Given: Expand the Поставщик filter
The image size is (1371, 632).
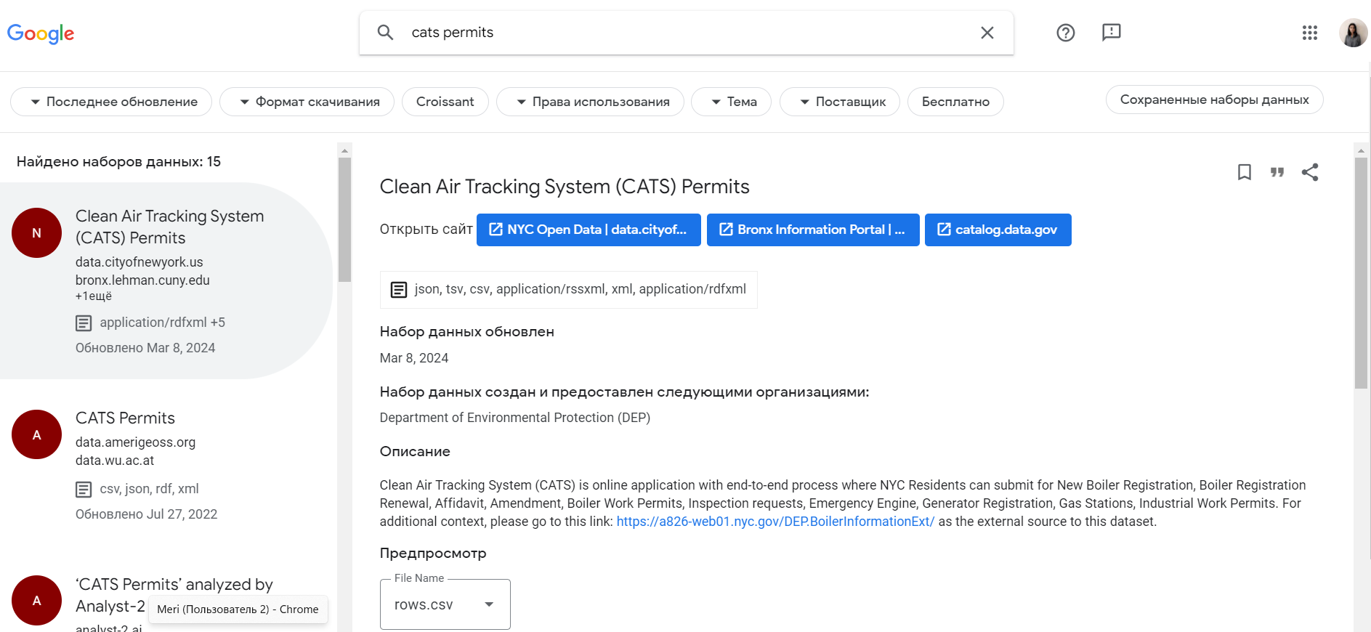Looking at the screenshot, I should coord(840,102).
